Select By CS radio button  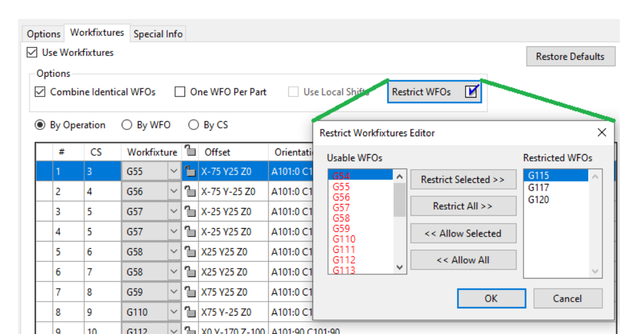pyautogui.click(x=193, y=125)
